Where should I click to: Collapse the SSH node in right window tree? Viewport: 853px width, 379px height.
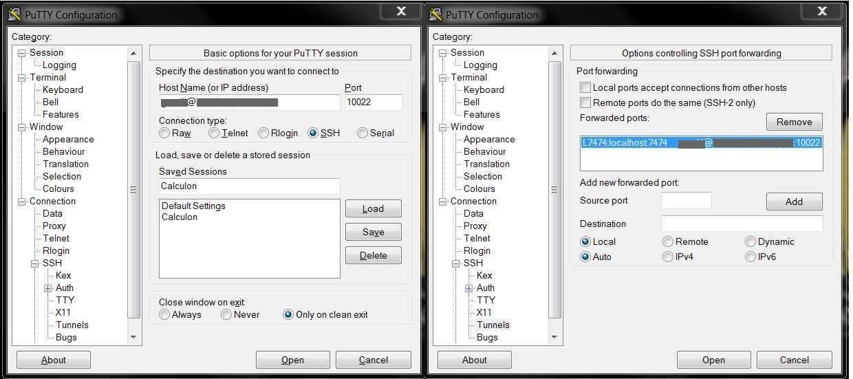[x=455, y=263]
